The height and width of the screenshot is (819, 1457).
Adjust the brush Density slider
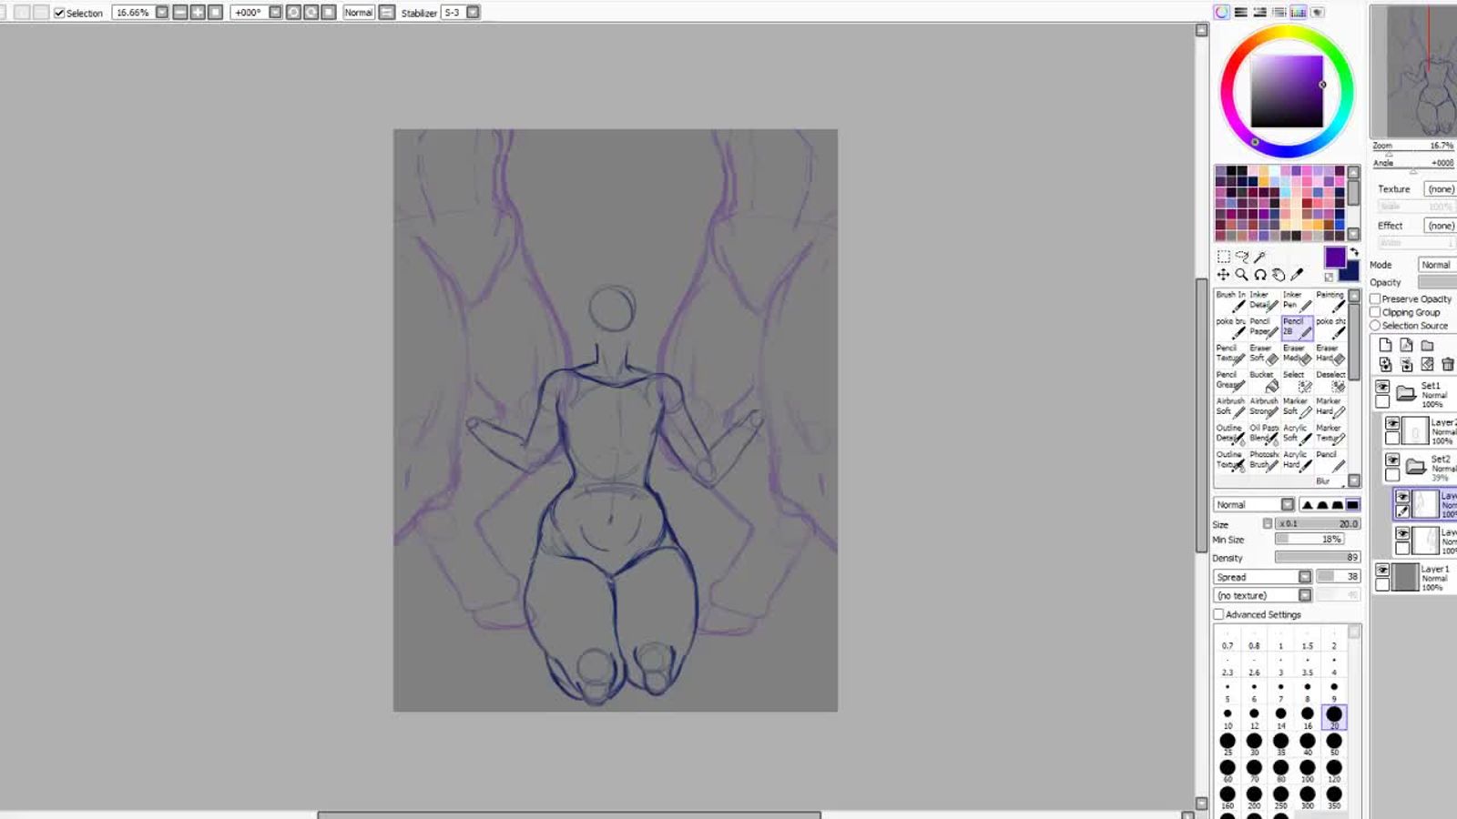pos(1317,557)
